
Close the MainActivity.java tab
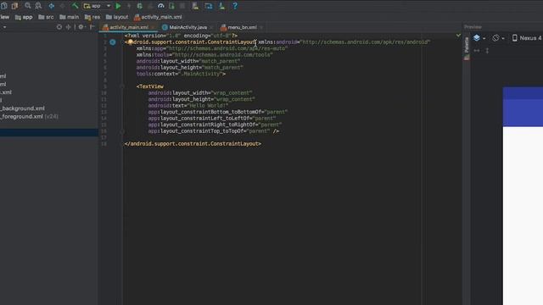click(211, 28)
